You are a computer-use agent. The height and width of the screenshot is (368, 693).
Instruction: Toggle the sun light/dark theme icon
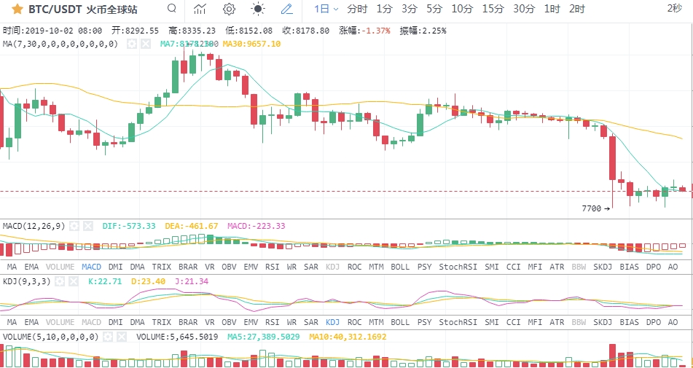pyautogui.click(x=258, y=9)
